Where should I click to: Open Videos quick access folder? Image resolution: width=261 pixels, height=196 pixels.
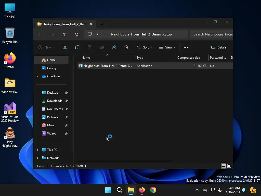51,133
